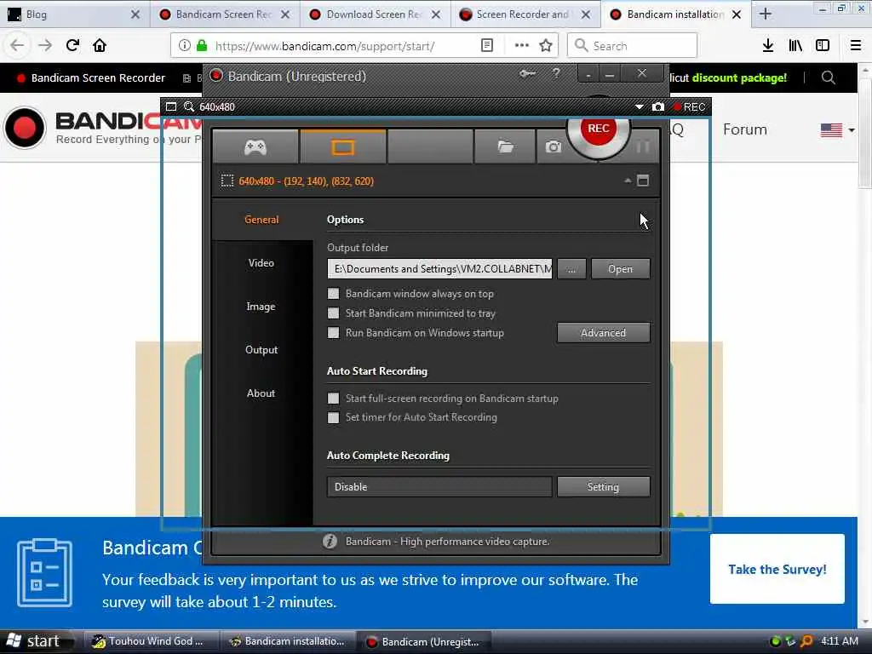
Task: Open browser downloads arrow icon
Action: pyautogui.click(x=768, y=46)
